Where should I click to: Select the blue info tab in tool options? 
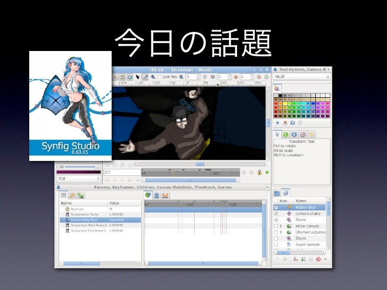coord(293,134)
